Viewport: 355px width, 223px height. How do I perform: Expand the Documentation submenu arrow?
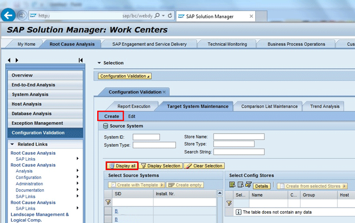77,190
